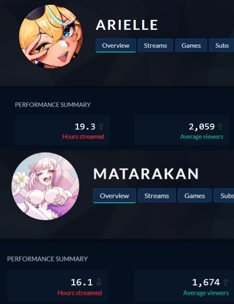Open Arielle's Games tab
234x304 pixels.
click(191, 45)
